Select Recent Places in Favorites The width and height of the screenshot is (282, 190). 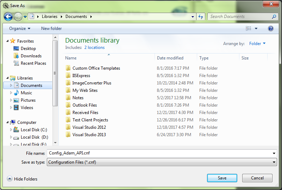[x=33, y=63]
